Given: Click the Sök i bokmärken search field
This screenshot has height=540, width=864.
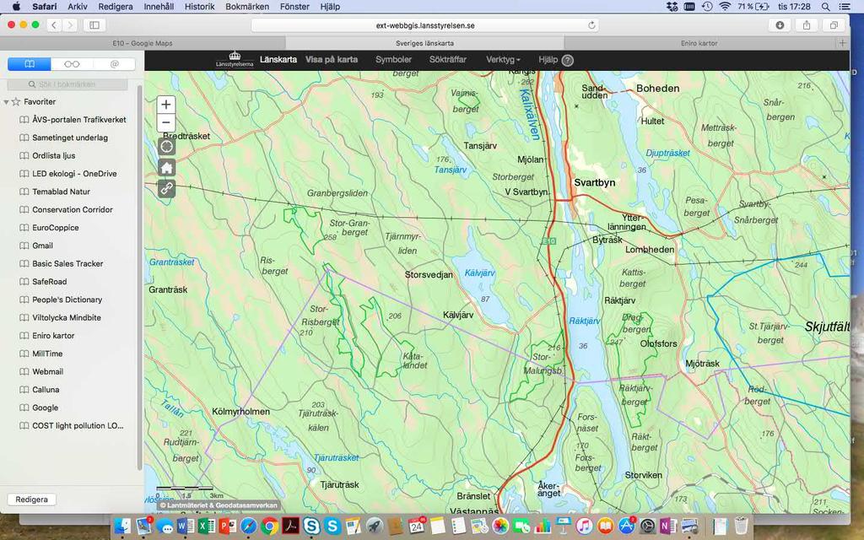Looking at the screenshot, I should click(x=67, y=84).
